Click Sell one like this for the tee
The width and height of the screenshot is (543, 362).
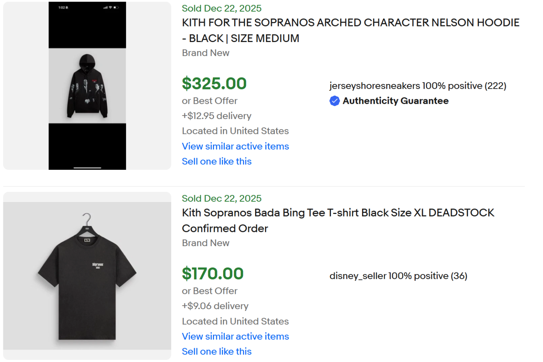[x=216, y=351]
